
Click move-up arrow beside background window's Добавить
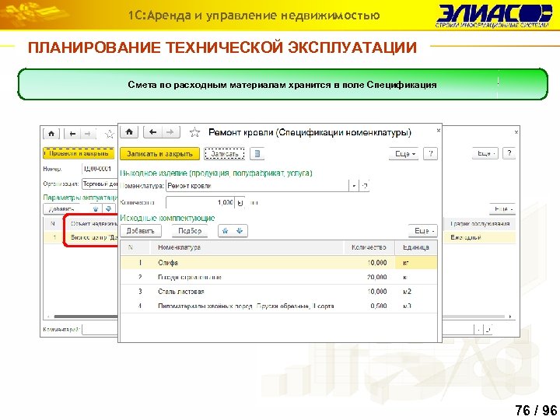point(96,209)
